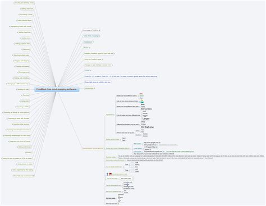The width and height of the screenshot is (266, 206).
Task: Select the Scrolling the map node
Action: pyautogui.click(x=23, y=89)
